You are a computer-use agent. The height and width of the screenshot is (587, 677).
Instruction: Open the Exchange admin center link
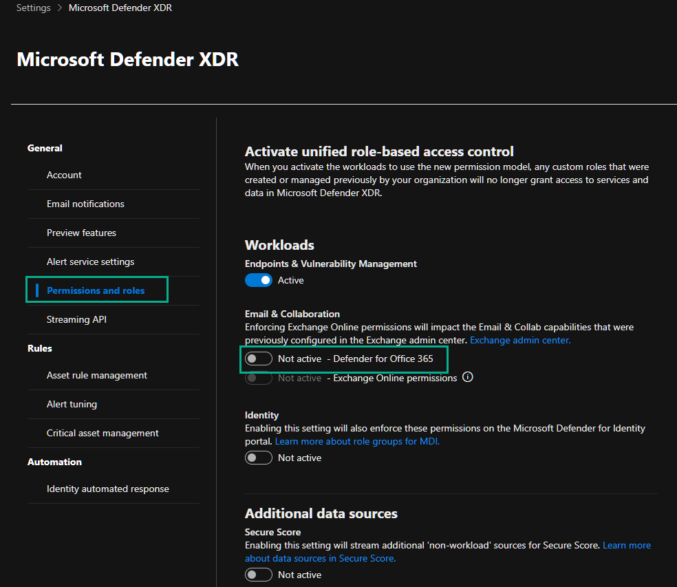click(x=520, y=341)
